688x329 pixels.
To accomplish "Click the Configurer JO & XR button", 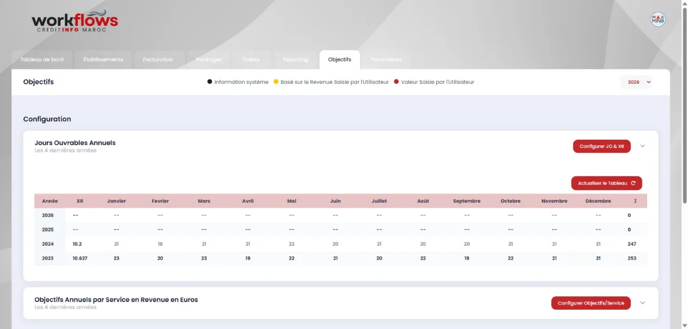I will coord(601,146).
